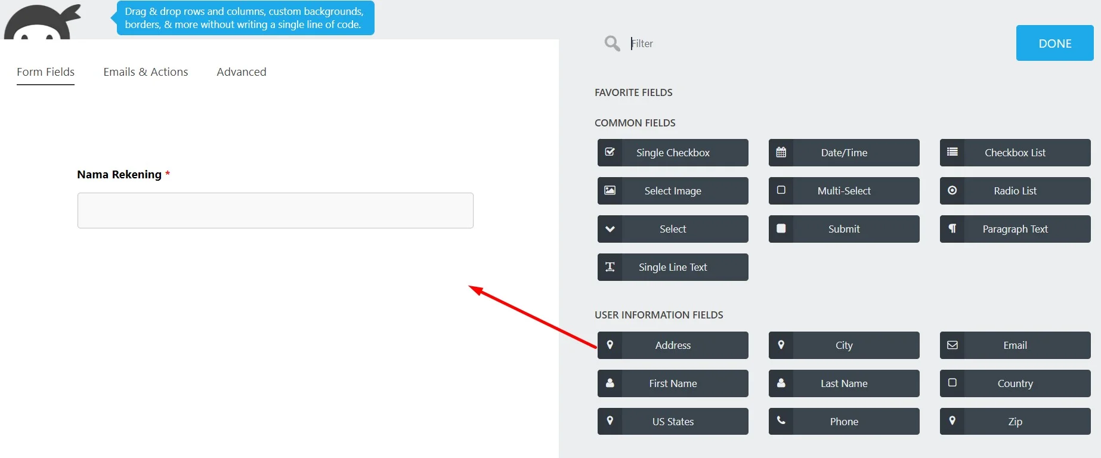Click the Select chevron icon

(610, 229)
